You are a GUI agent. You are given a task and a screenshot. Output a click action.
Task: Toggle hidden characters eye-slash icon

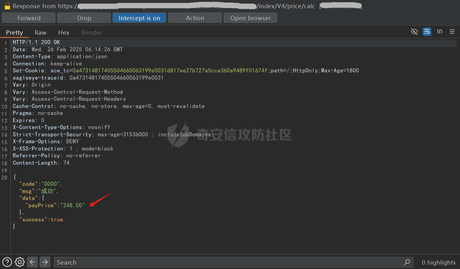point(414,31)
